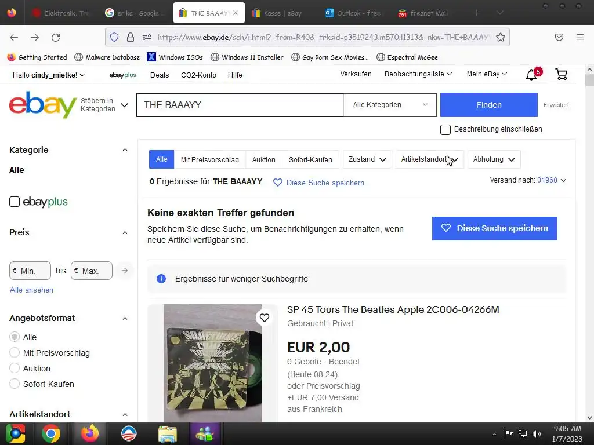Select the Mit Preisvorschlag results tab

coord(210,160)
